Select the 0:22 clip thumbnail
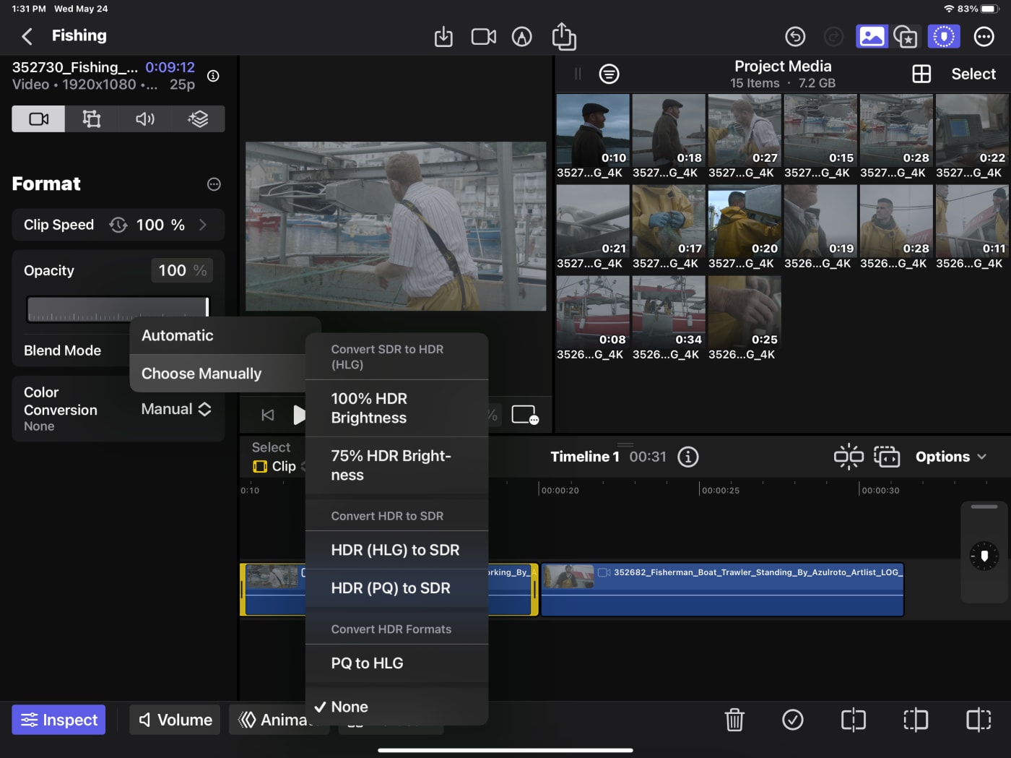 click(972, 130)
